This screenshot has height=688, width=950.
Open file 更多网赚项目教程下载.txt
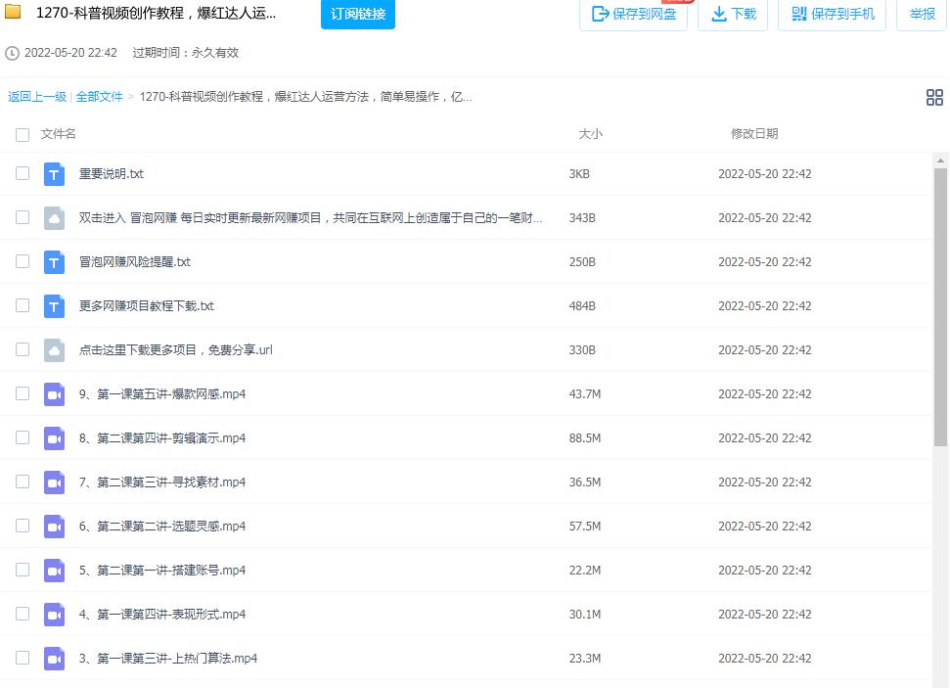pyautogui.click(x=147, y=306)
